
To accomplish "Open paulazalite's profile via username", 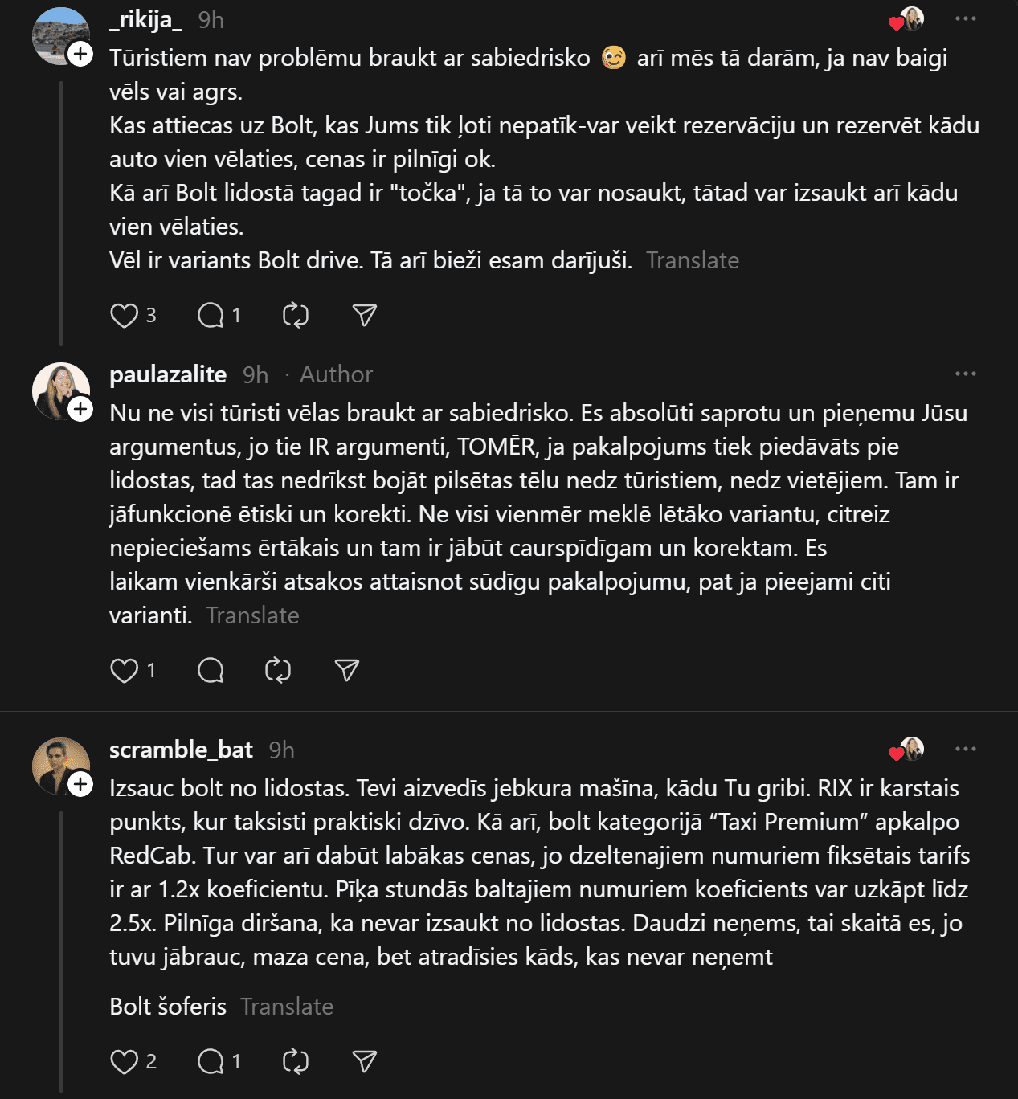I will 168,374.
